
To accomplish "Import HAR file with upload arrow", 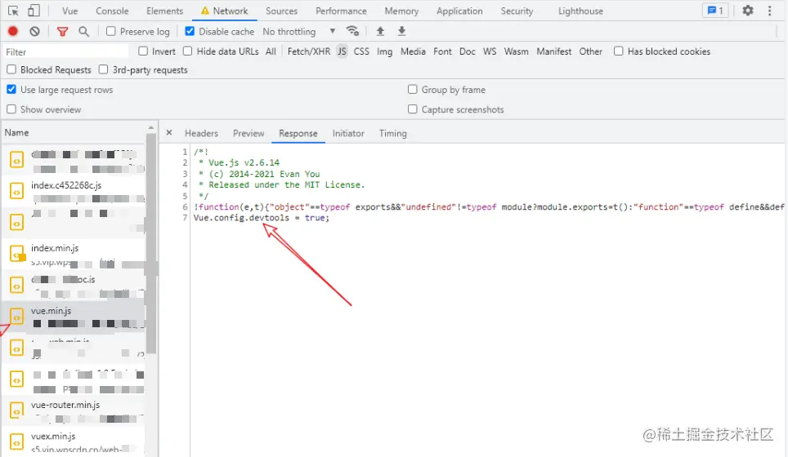I will pyautogui.click(x=380, y=31).
